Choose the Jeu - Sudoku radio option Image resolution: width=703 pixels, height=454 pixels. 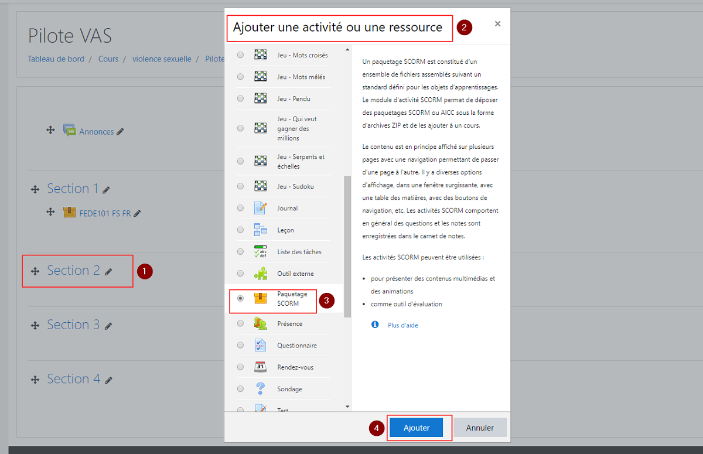[x=240, y=186]
